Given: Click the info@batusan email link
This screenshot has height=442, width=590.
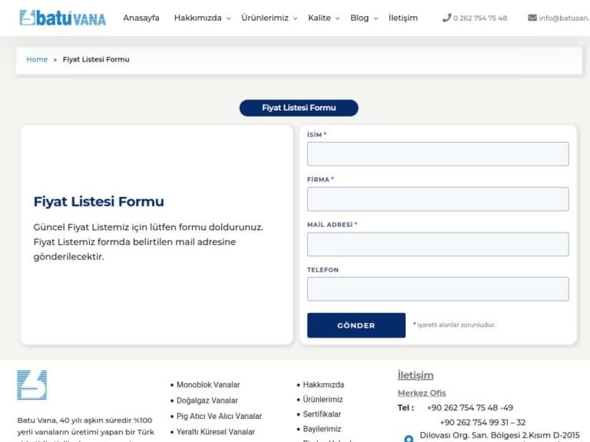Looking at the screenshot, I should pyautogui.click(x=564, y=18).
